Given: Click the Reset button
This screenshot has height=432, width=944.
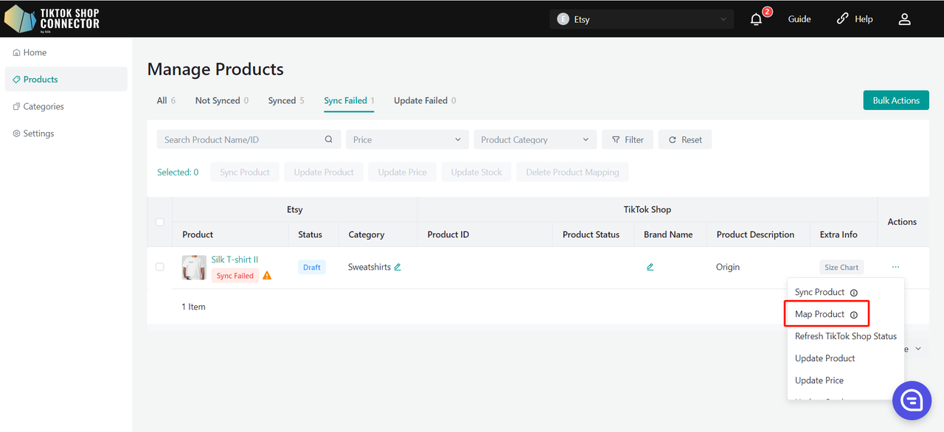Looking at the screenshot, I should point(685,139).
